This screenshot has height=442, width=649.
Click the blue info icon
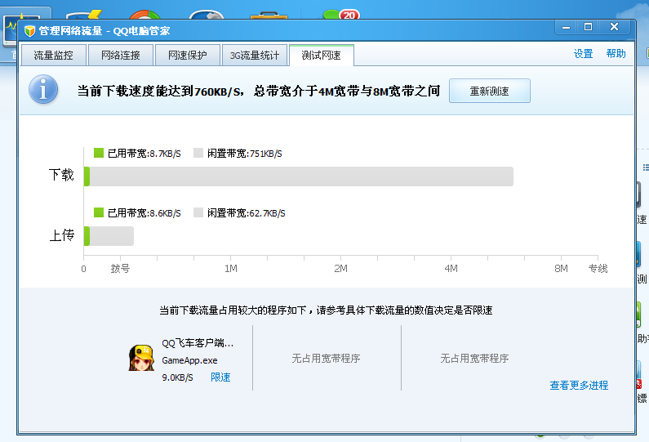click(x=43, y=90)
